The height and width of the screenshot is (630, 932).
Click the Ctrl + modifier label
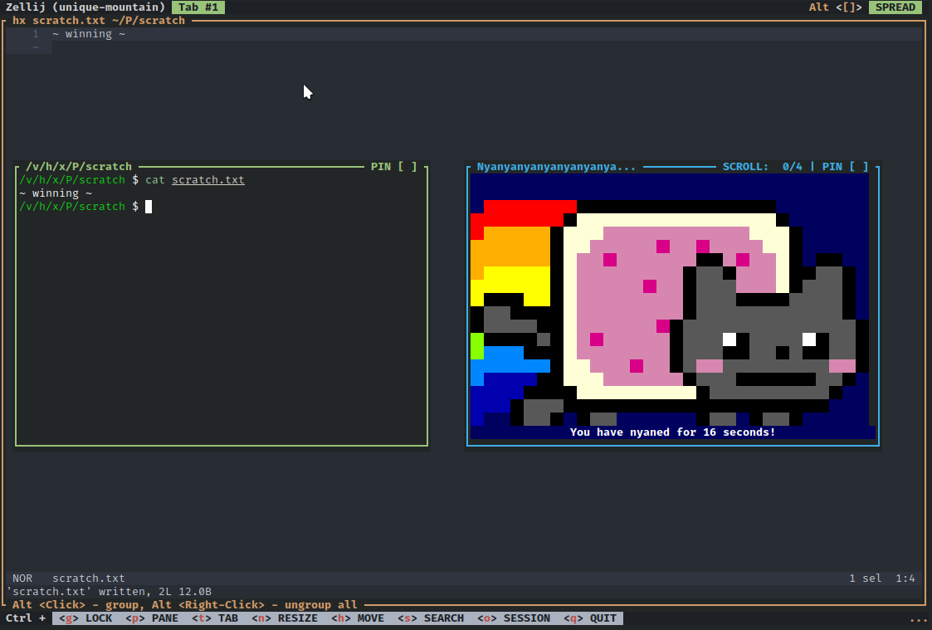26,618
